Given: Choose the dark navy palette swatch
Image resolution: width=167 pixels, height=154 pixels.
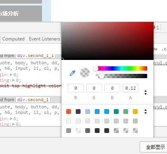Looking at the screenshot, I should click(x=78, y=112).
